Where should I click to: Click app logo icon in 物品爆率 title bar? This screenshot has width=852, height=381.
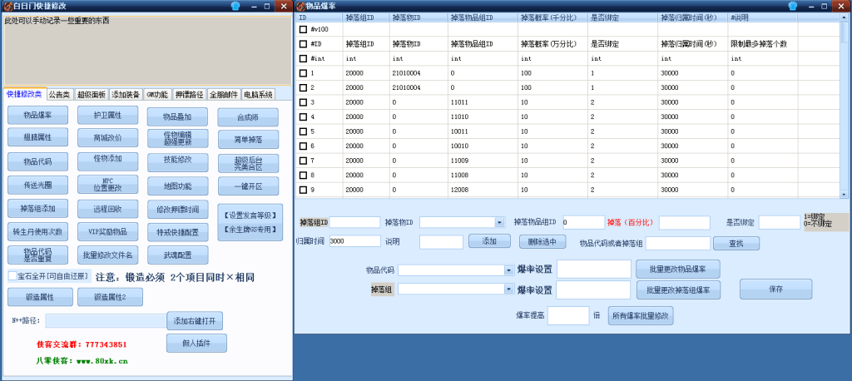[300, 6]
